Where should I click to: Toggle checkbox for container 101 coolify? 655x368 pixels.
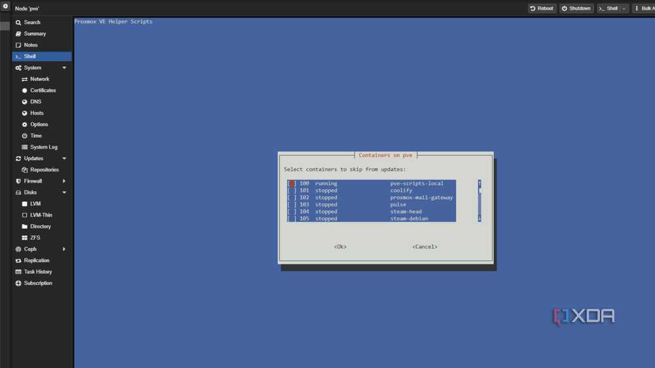click(x=291, y=191)
